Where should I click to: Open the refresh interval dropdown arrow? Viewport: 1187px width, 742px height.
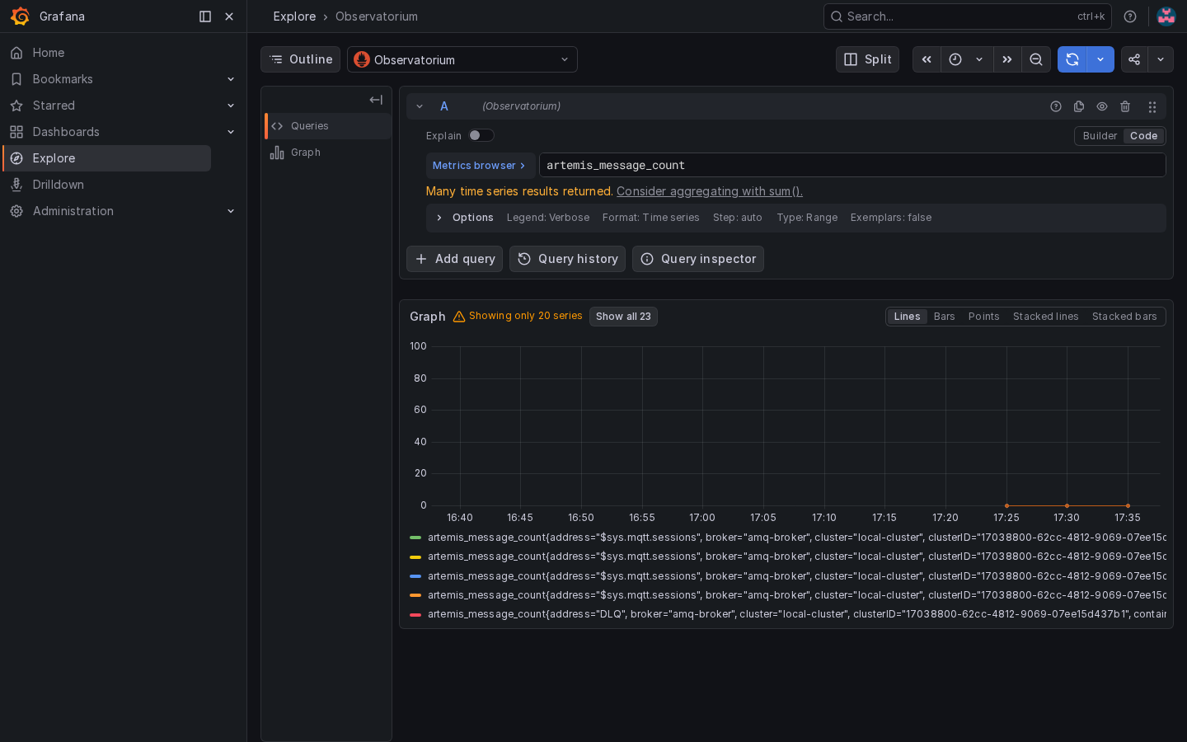click(1100, 59)
